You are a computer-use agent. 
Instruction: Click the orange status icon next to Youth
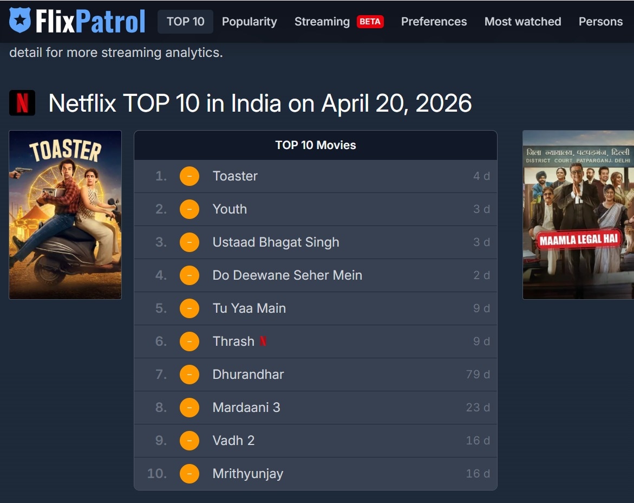tap(189, 209)
